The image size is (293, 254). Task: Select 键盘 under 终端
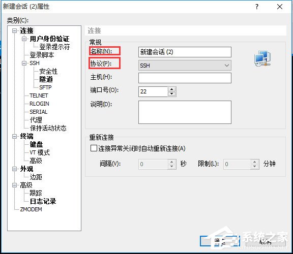pyautogui.click(x=36, y=144)
